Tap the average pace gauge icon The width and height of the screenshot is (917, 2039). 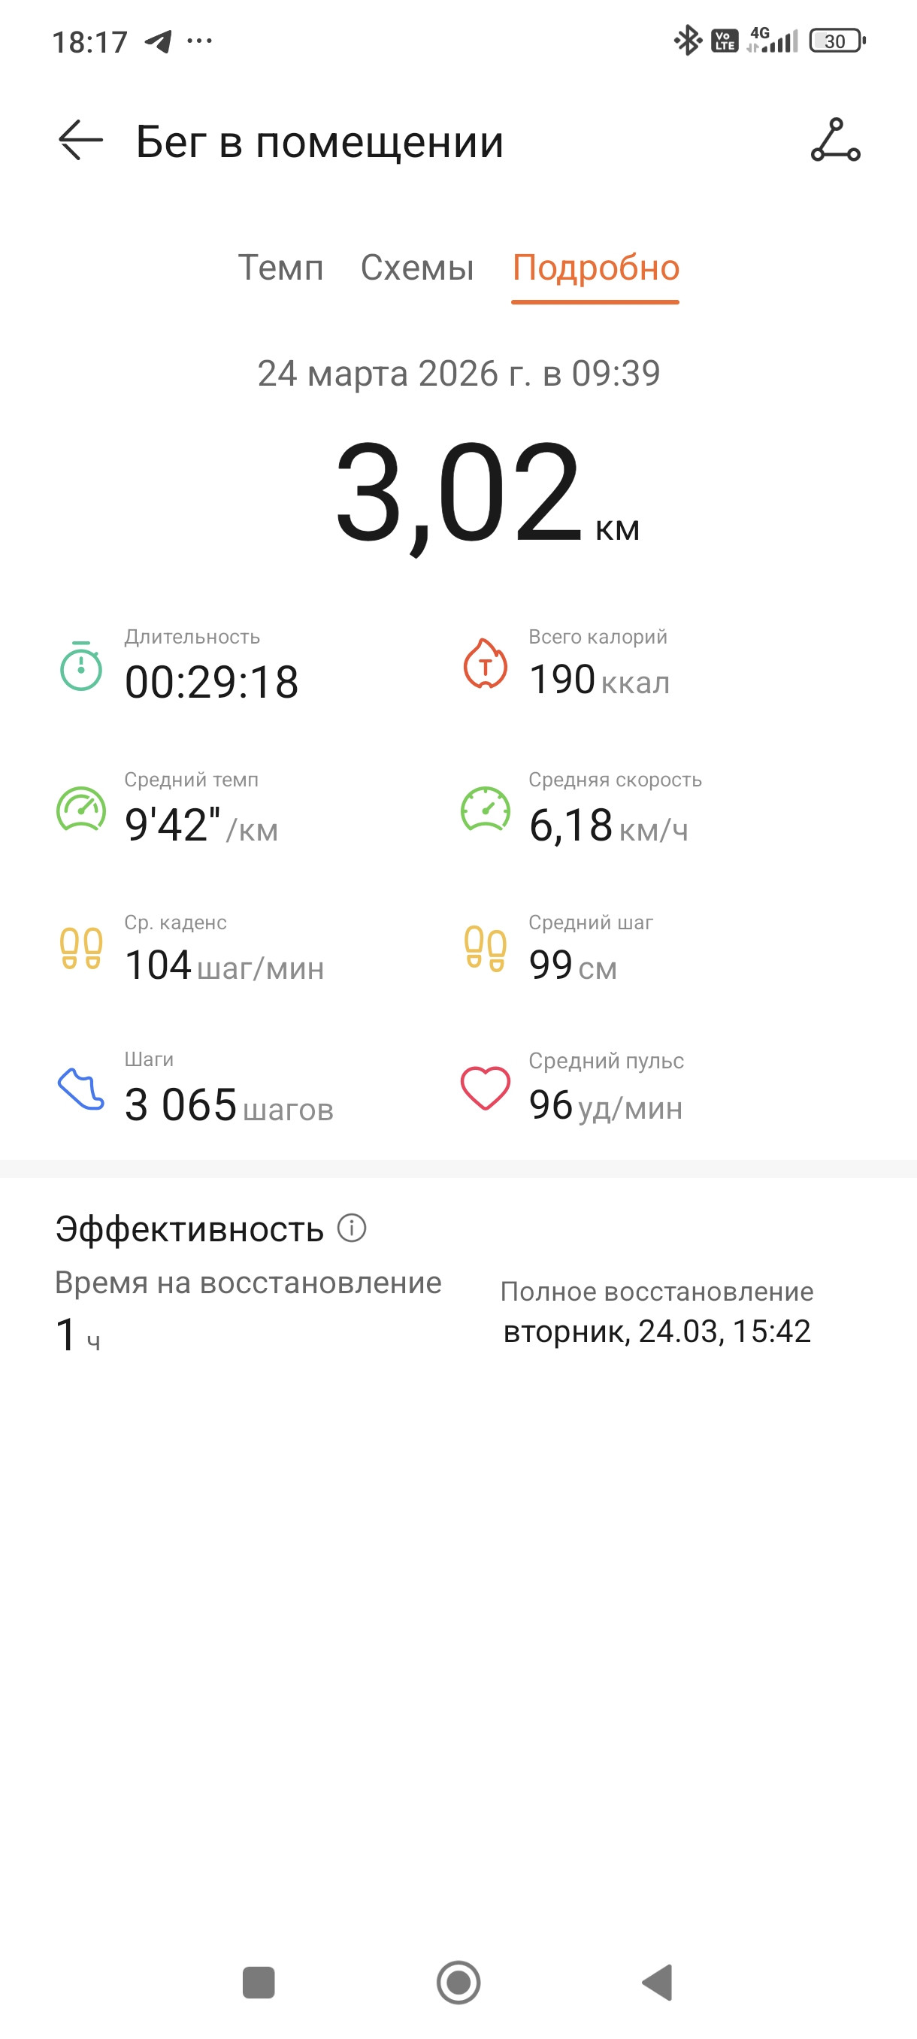coord(80,809)
